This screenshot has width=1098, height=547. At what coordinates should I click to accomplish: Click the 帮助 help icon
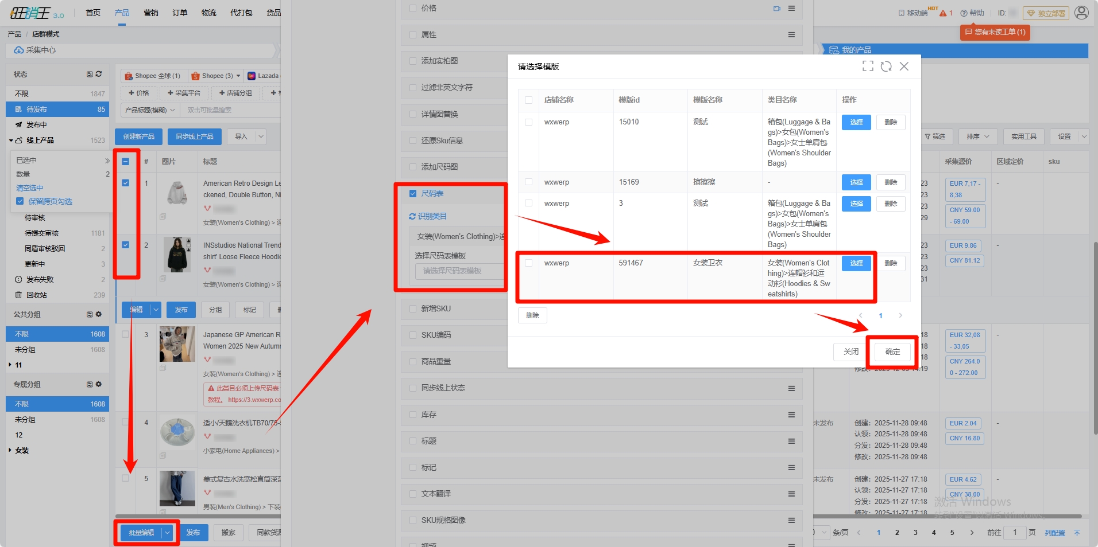(x=964, y=13)
